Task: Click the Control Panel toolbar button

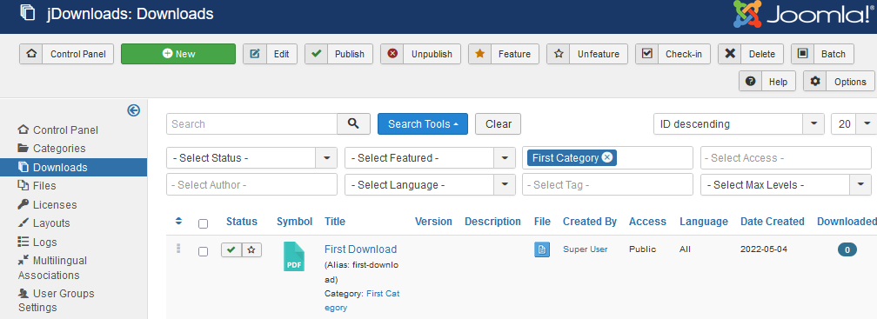Action: [66, 54]
